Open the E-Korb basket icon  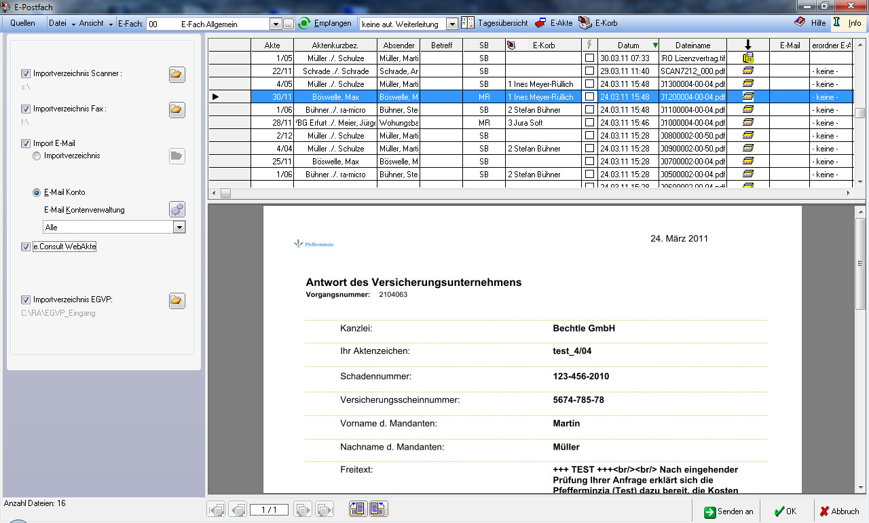(x=584, y=23)
